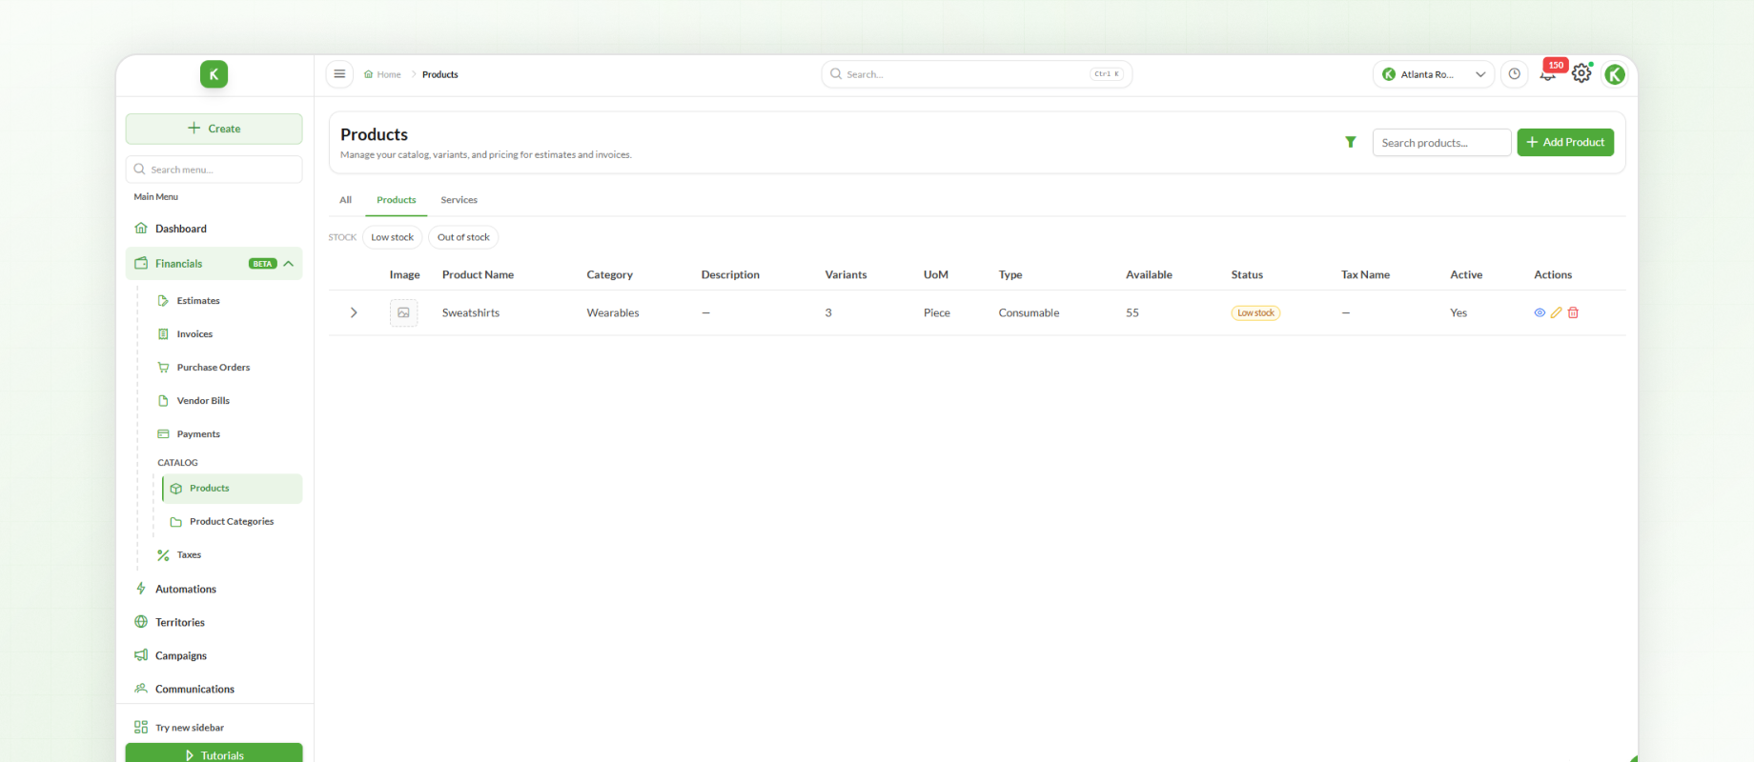Click the Search menu field
The width and height of the screenshot is (1754, 762).
coord(214,170)
